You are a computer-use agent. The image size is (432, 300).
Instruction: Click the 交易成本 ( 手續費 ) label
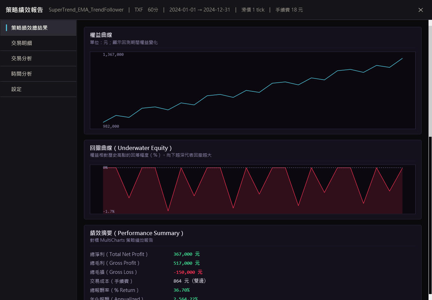coord(111,281)
